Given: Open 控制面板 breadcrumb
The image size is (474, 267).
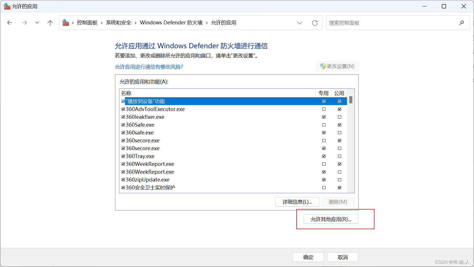Looking at the screenshot, I should tap(87, 23).
